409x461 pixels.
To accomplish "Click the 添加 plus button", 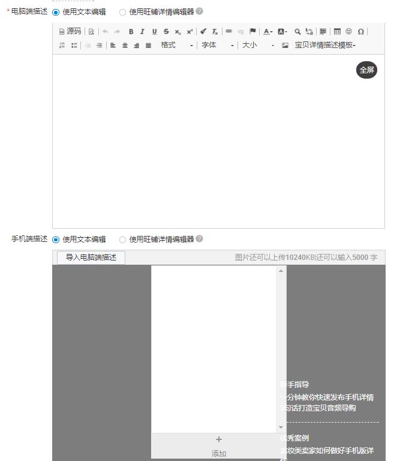I will point(219,445).
